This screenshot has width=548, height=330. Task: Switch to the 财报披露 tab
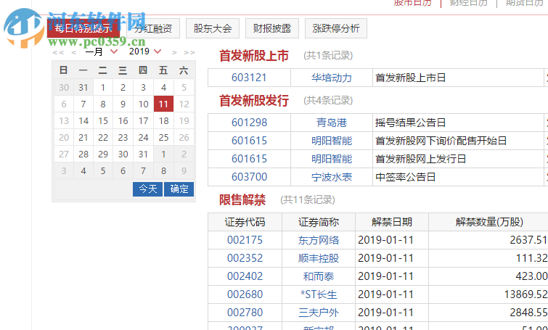(272, 28)
